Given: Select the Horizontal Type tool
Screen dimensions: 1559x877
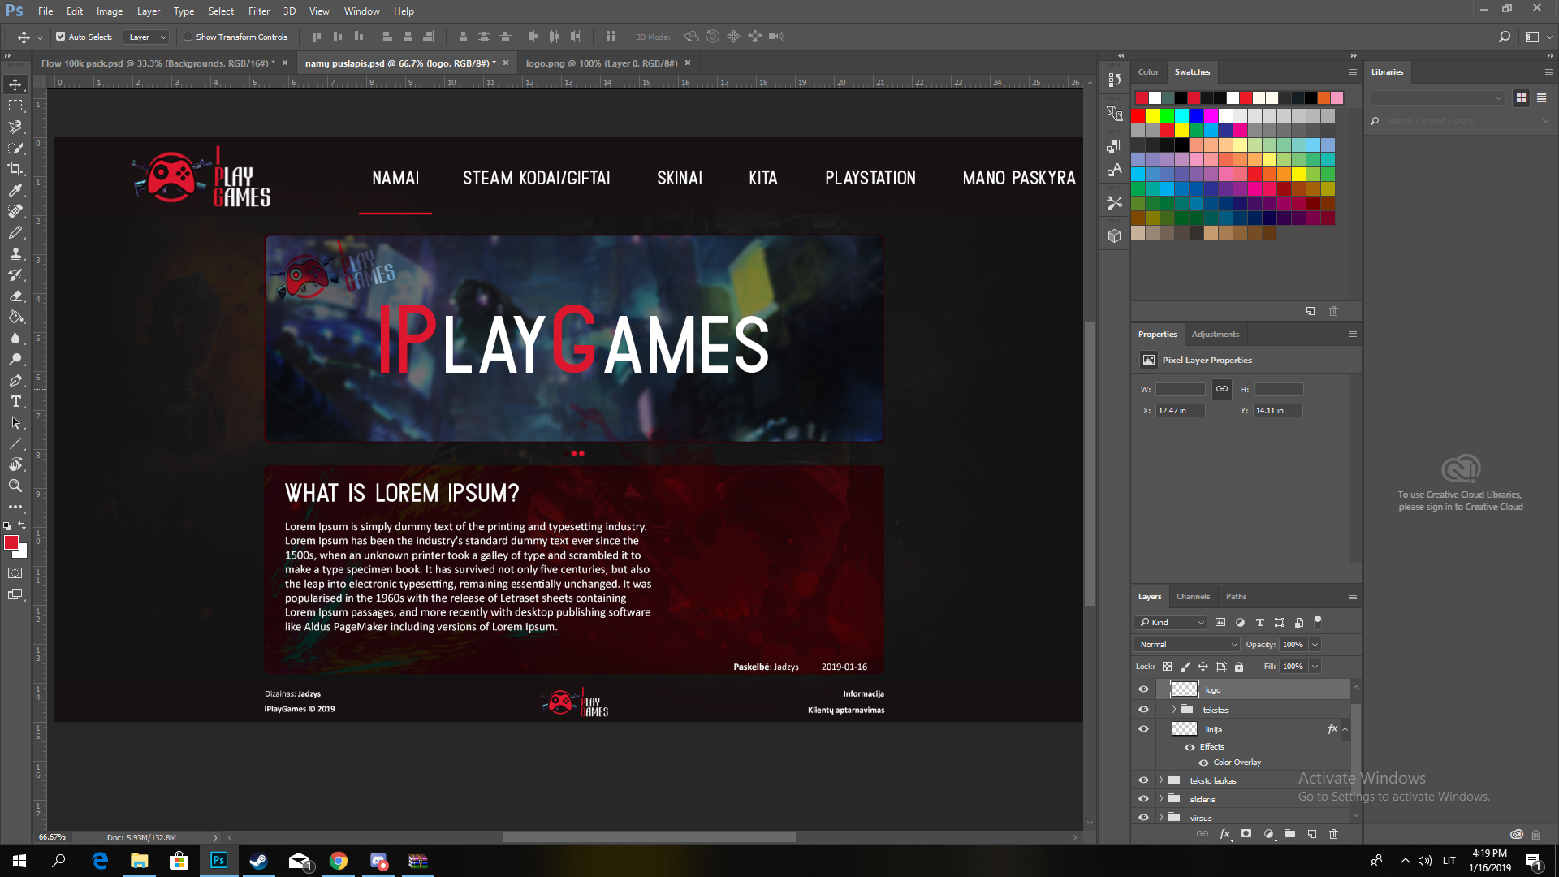Looking at the screenshot, I should (15, 401).
